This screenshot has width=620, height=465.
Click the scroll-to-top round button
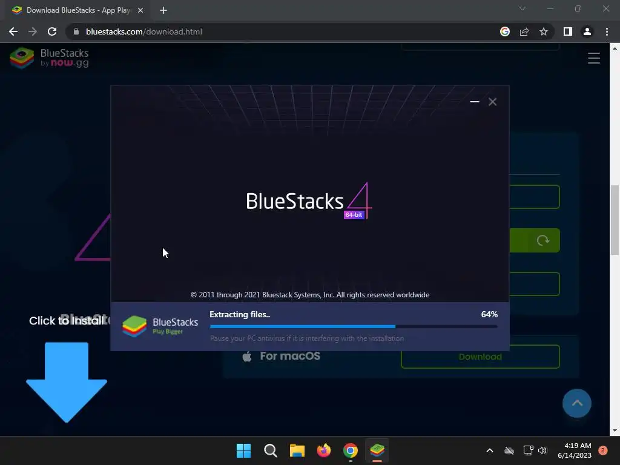click(577, 403)
